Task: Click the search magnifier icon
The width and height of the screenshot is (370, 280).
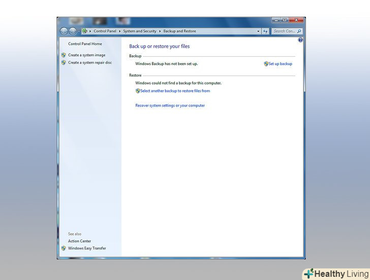Action: 299,31
